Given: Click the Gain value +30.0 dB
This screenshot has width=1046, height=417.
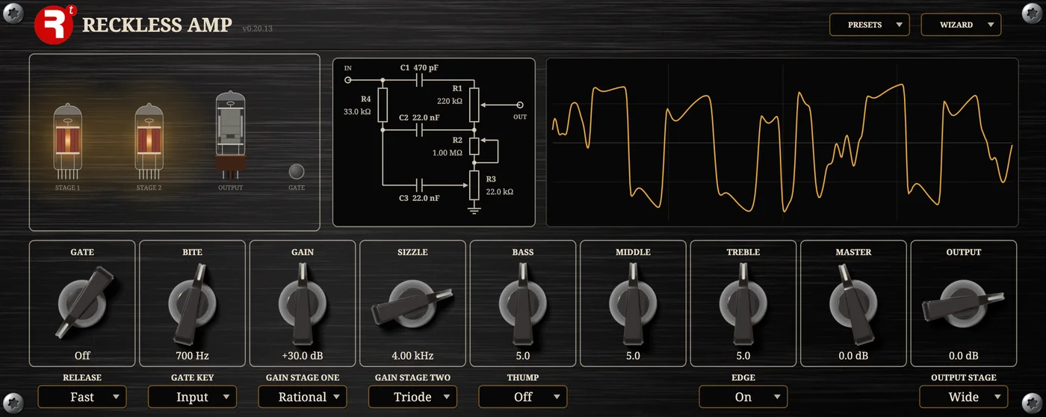Looking at the screenshot, I should coord(303,356).
